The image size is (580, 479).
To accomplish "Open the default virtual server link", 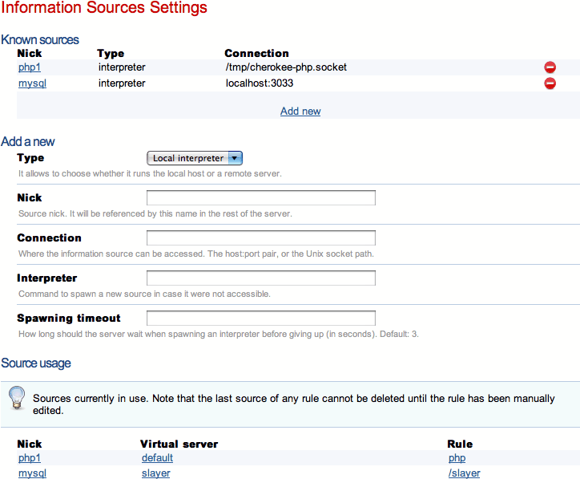I will coord(157,458).
